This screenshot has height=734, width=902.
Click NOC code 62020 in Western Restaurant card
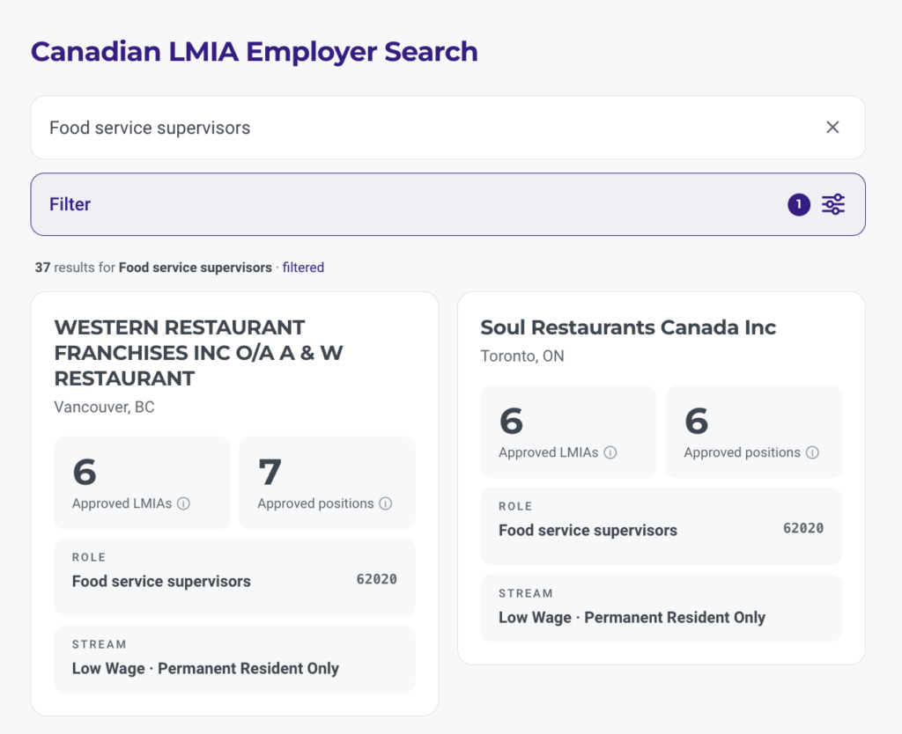[x=377, y=579]
